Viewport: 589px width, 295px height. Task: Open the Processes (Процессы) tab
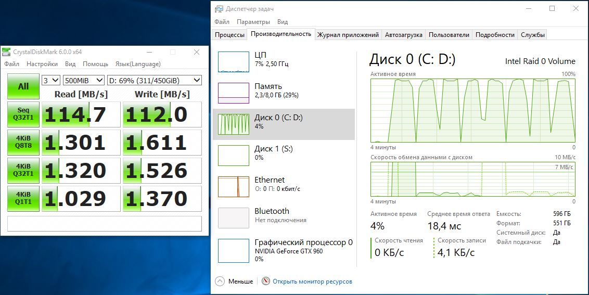pos(229,35)
